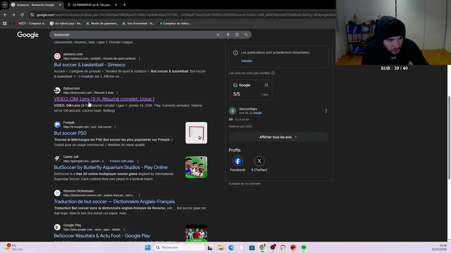Open ButSoccer by Butterfly Aquarium Studios link
The width and height of the screenshot is (451, 253).
click(111, 167)
